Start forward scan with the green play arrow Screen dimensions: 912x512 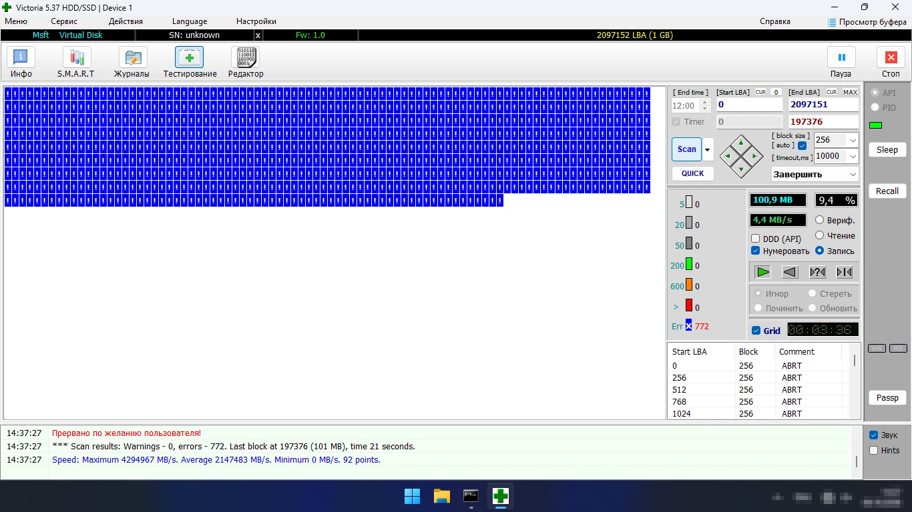click(x=763, y=271)
